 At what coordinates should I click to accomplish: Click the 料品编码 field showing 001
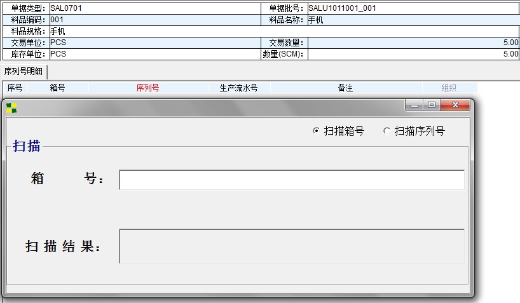154,20
